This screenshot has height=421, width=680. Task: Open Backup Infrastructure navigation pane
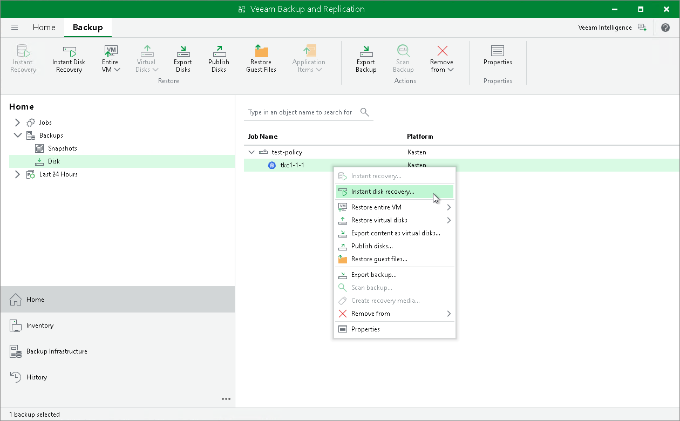coord(118,351)
